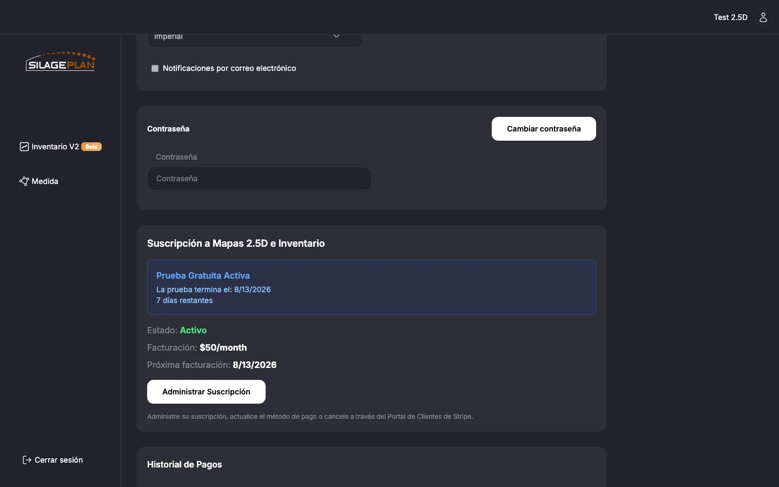Viewport: 779px width, 487px height.
Task: Click the Prueba Gratuita Activa heading
Action: [203, 275]
